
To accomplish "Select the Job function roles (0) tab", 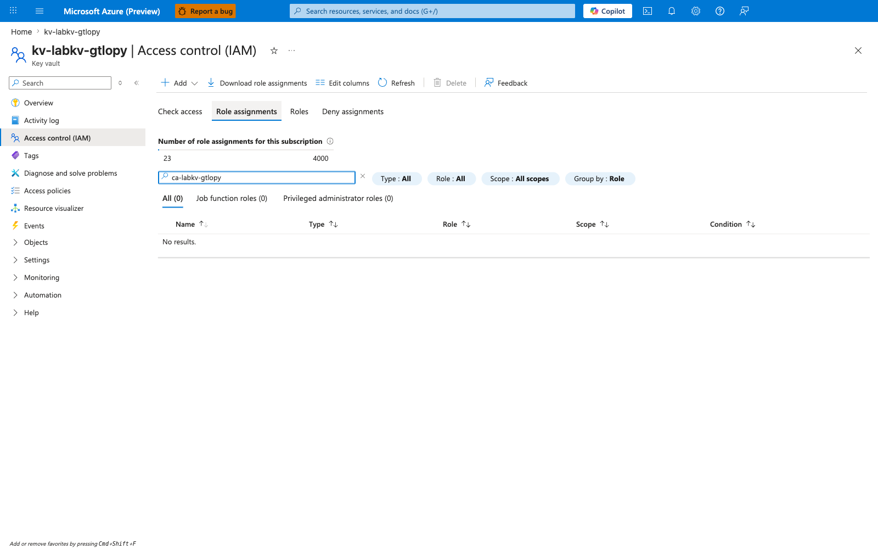I will point(232,198).
